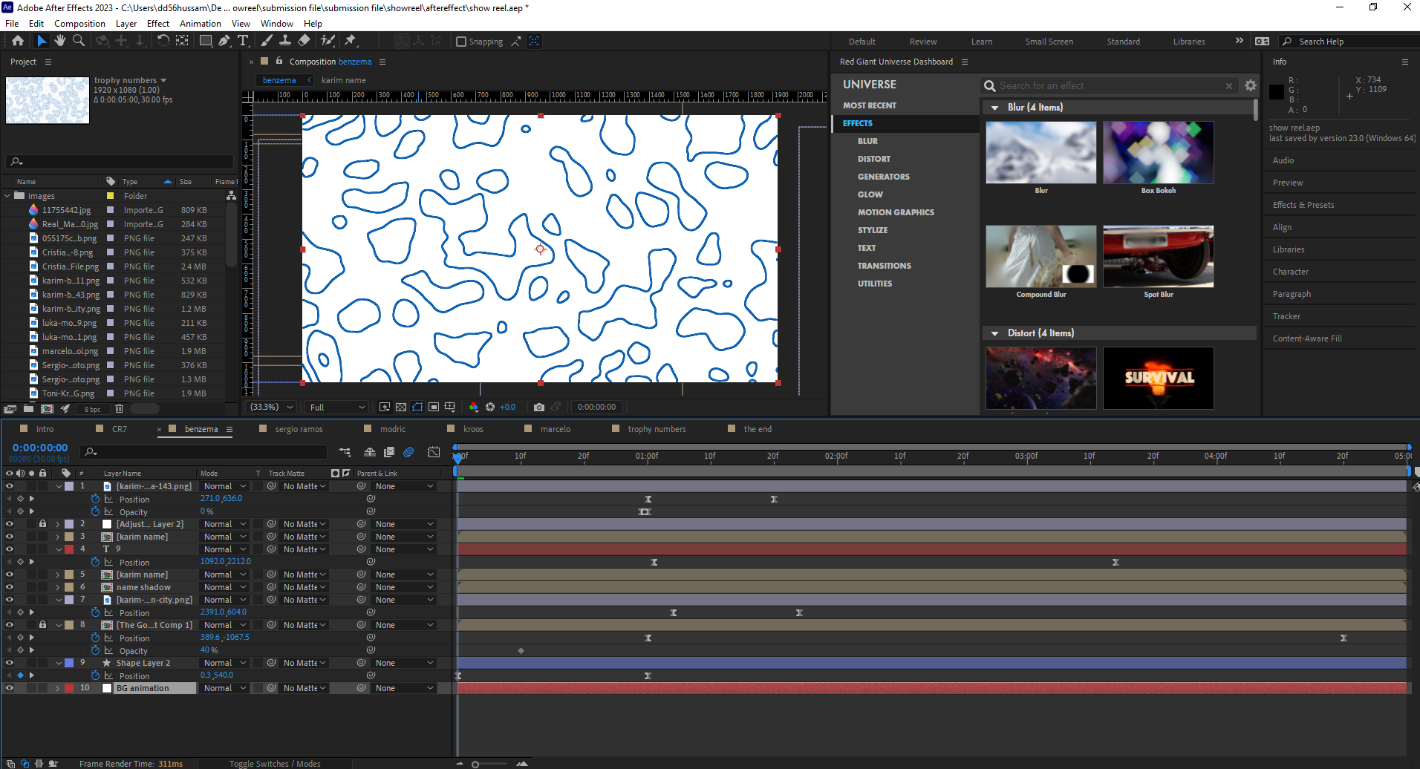This screenshot has width=1420, height=769.
Task: Select the Hand tool in toolbar
Action: tap(60, 41)
